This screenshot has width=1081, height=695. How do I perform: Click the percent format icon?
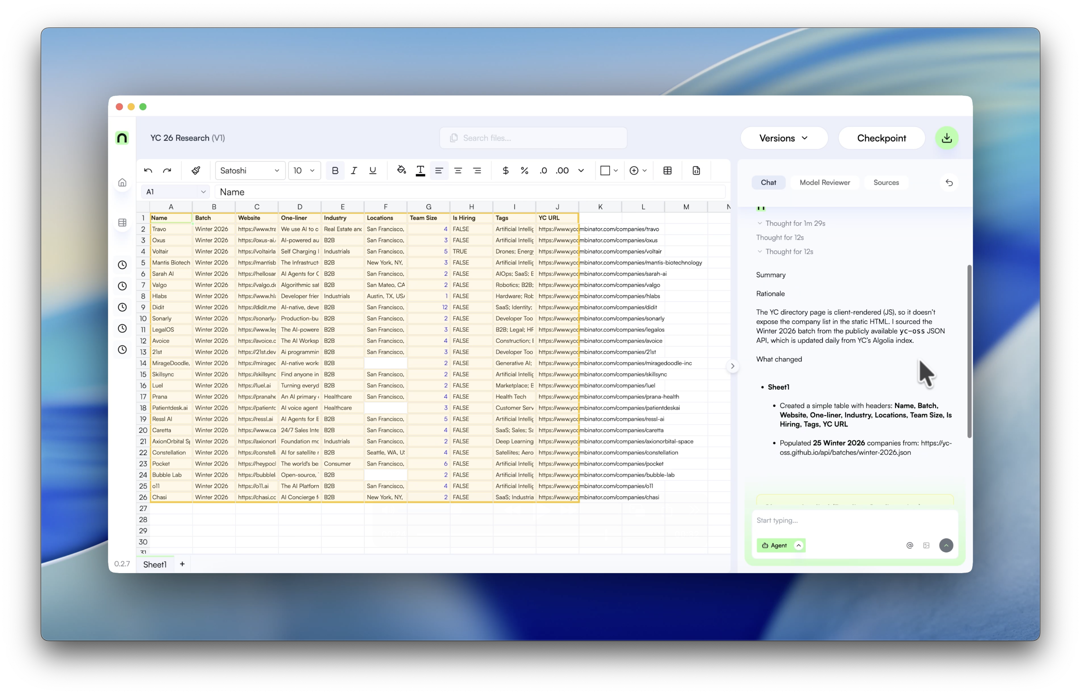(x=524, y=170)
